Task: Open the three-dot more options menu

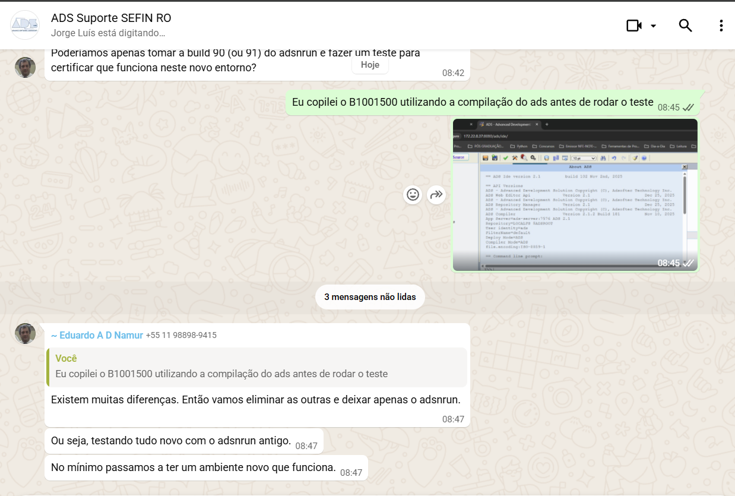Action: [721, 26]
